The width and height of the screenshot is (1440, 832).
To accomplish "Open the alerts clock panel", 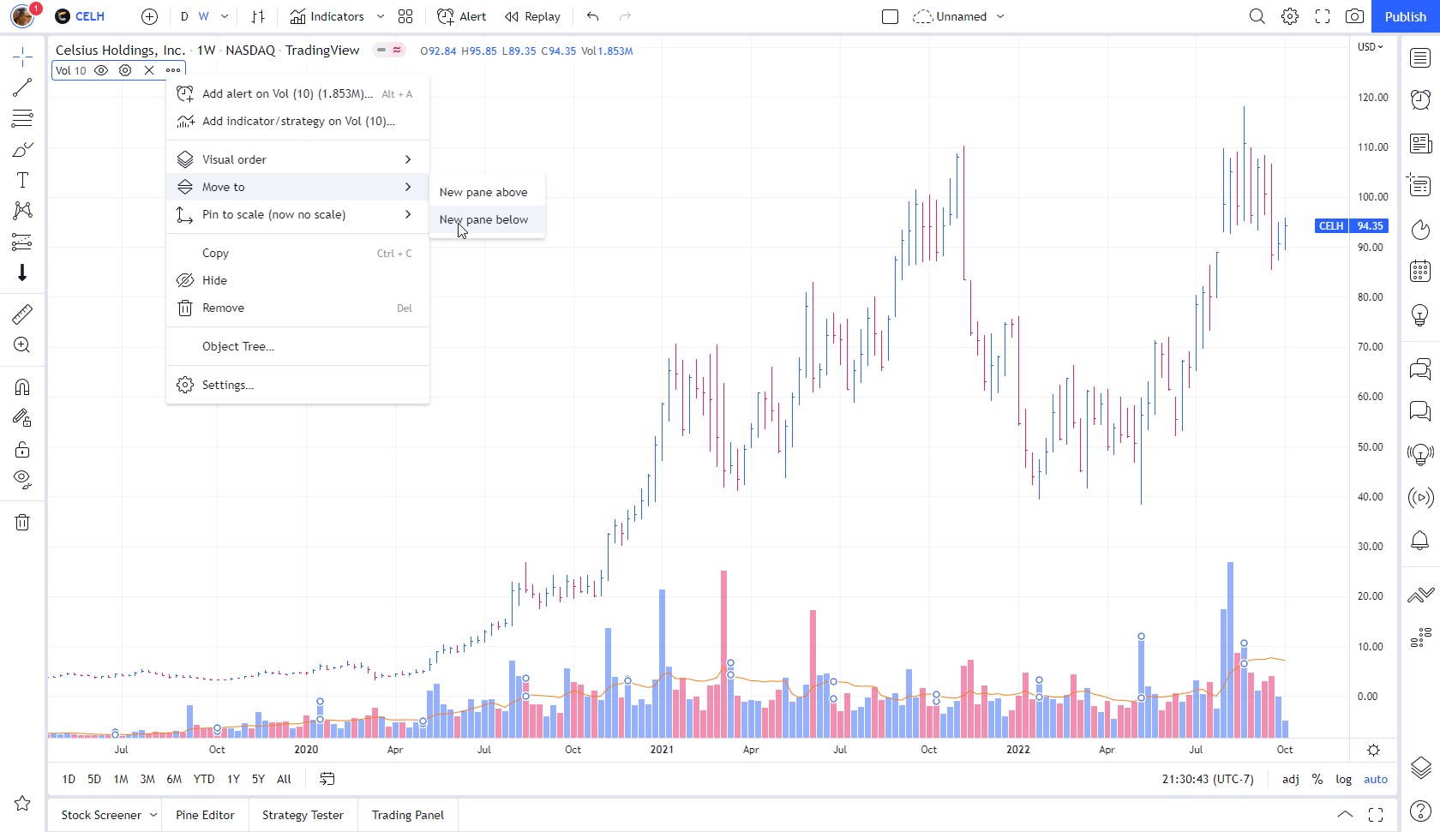I will pyautogui.click(x=1420, y=99).
